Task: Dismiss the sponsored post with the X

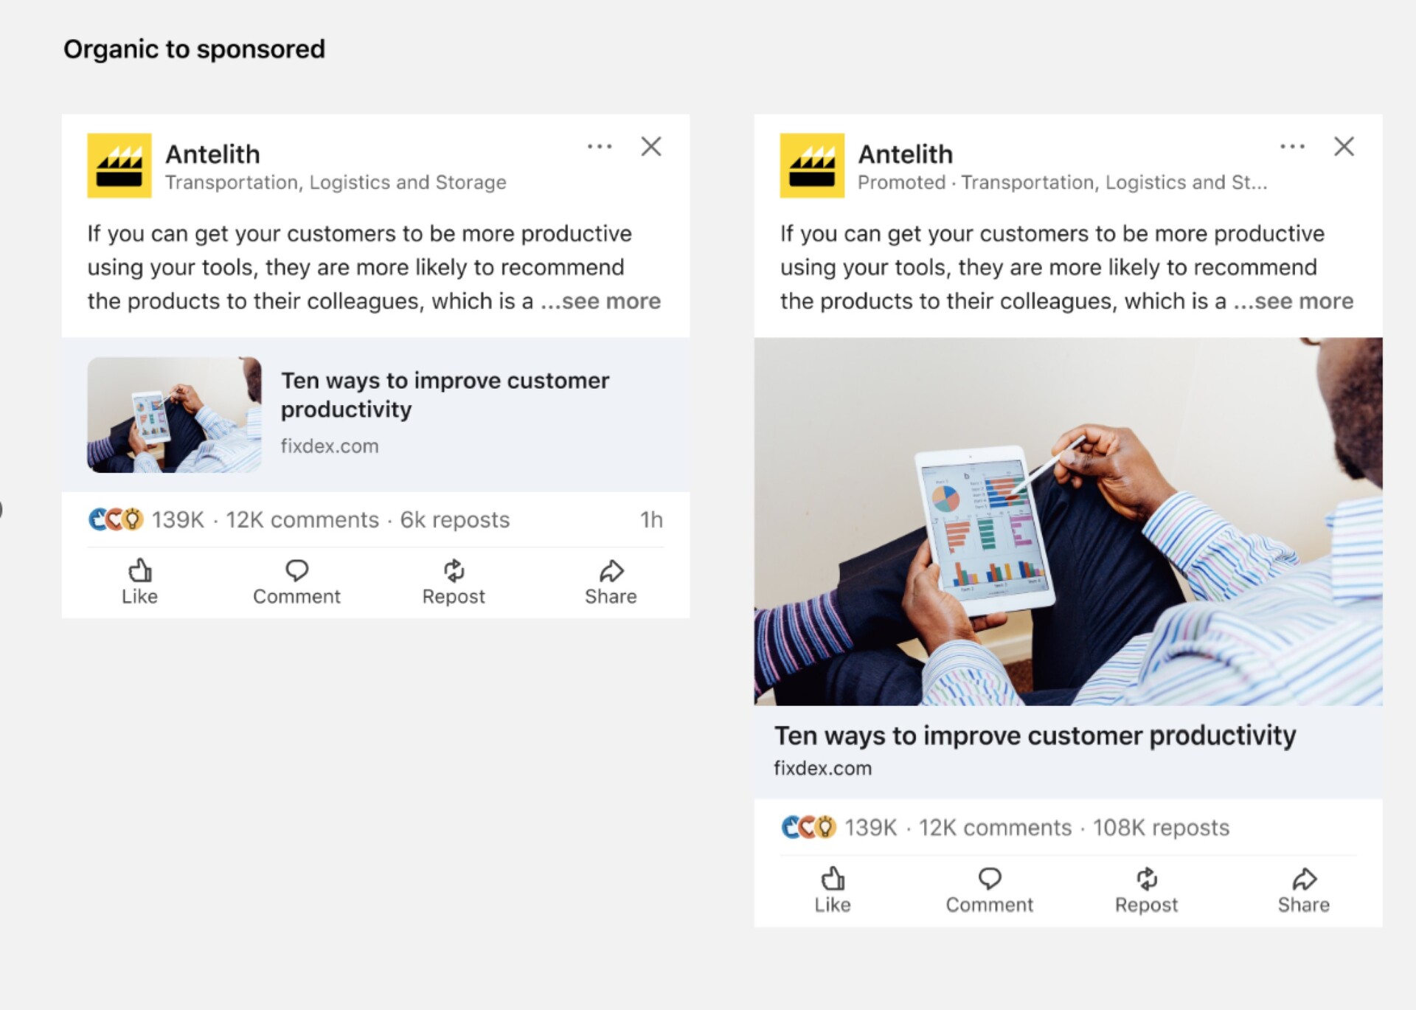Action: click(x=1345, y=147)
